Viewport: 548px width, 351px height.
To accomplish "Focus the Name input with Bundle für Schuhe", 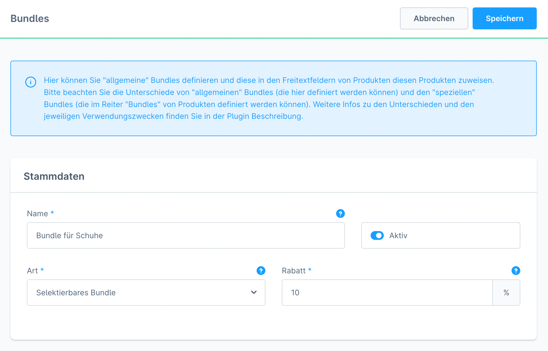I will point(186,235).
